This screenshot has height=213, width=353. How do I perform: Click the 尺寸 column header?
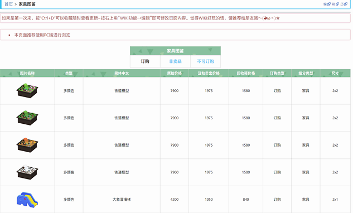(x=335, y=73)
